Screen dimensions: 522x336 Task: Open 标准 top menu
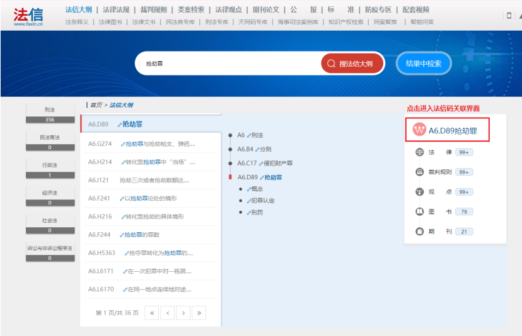340,9
